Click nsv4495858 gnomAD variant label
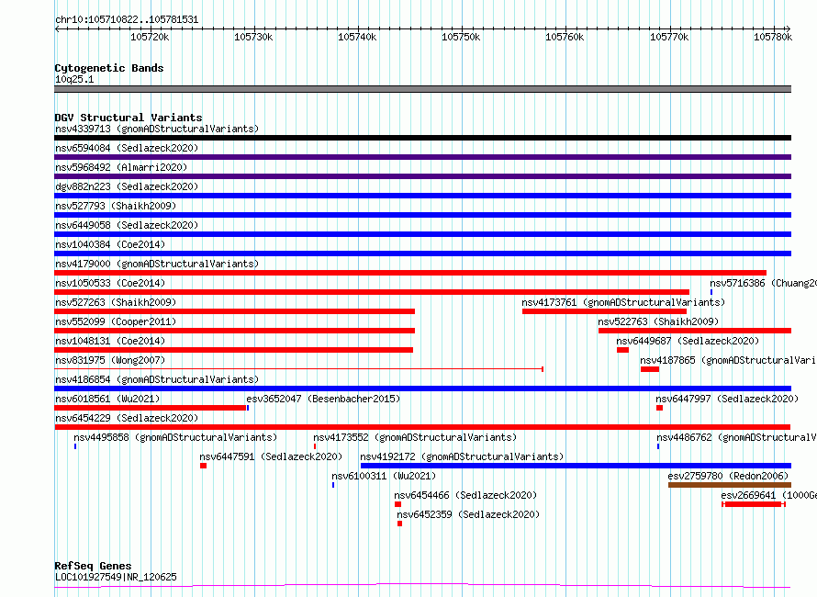Viewport: 817px width, 597px height. point(175,437)
